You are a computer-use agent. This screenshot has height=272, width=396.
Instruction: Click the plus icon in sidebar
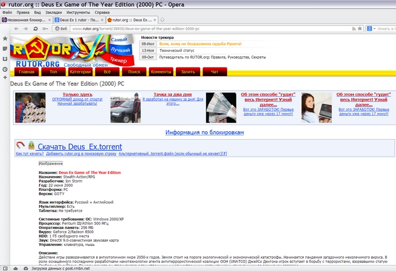click(x=5, y=77)
